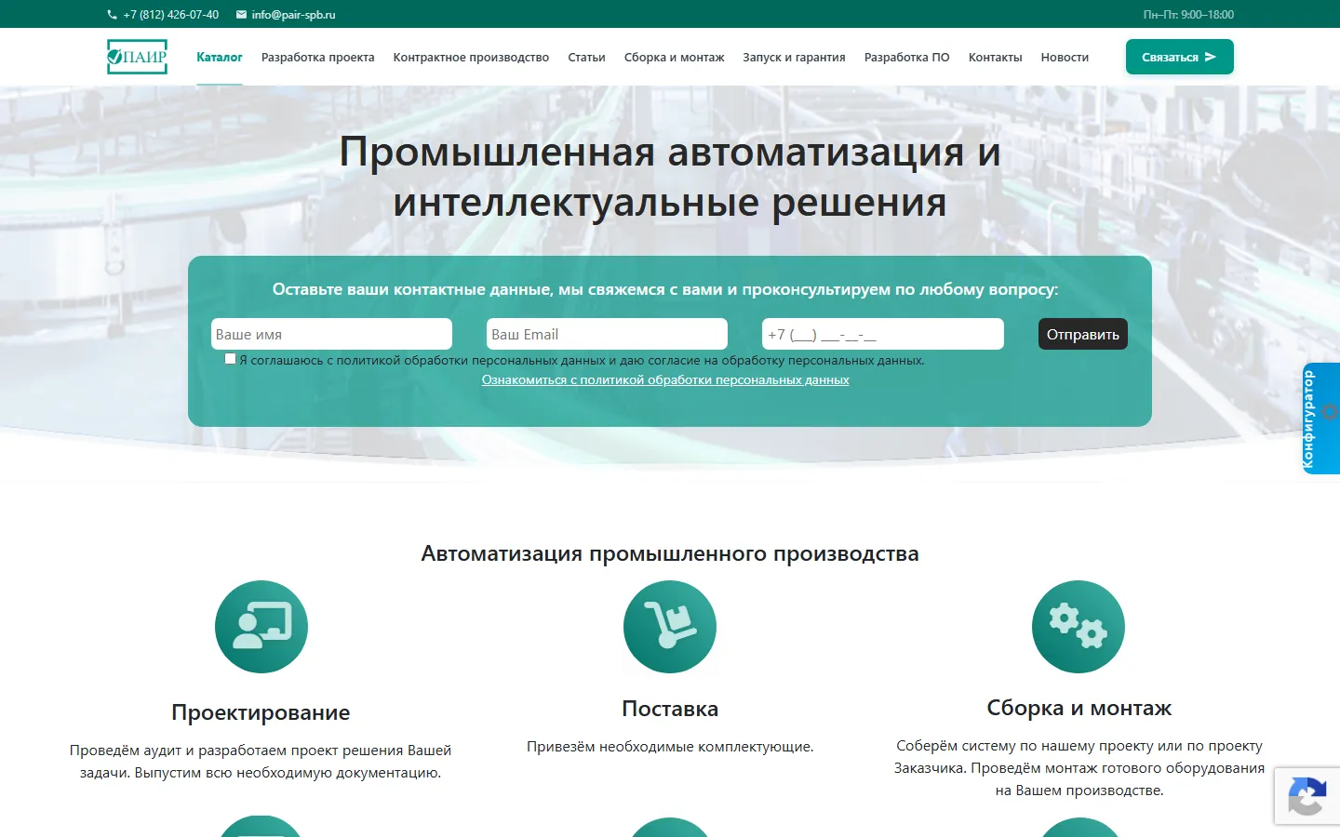
Task: Click the Сборка и монтаж section heading
Action: point(1079,708)
